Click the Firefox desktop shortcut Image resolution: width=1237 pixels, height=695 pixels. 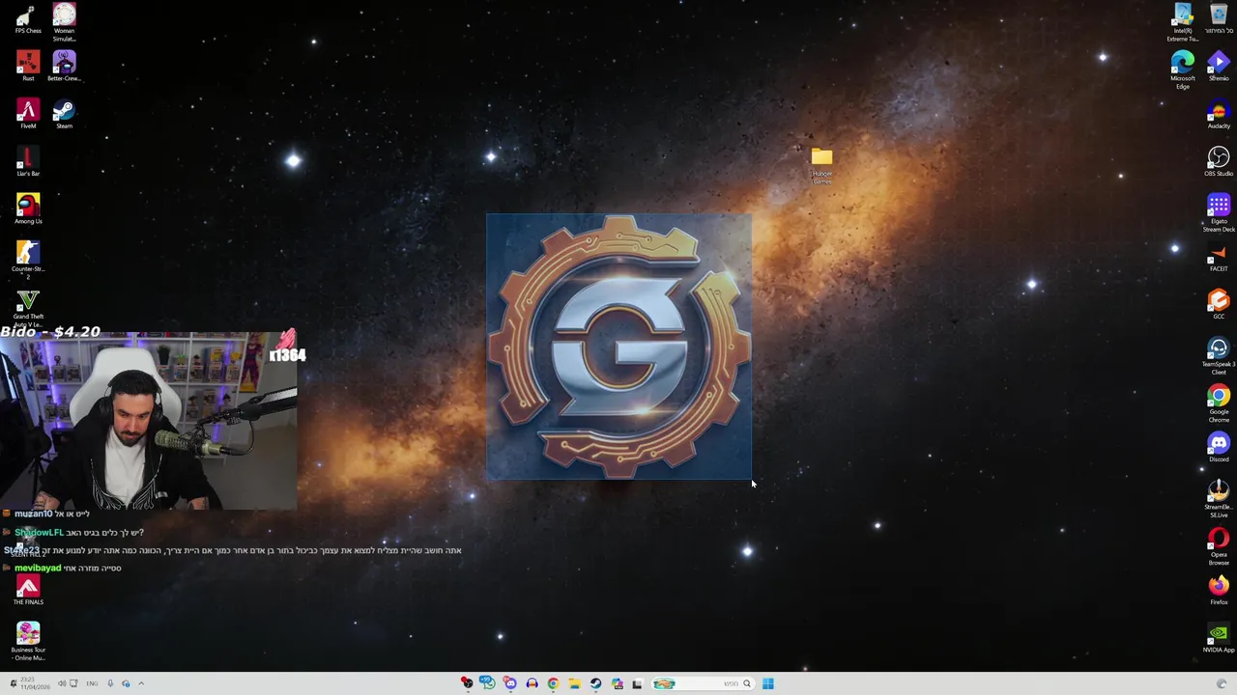coord(1219,591)
